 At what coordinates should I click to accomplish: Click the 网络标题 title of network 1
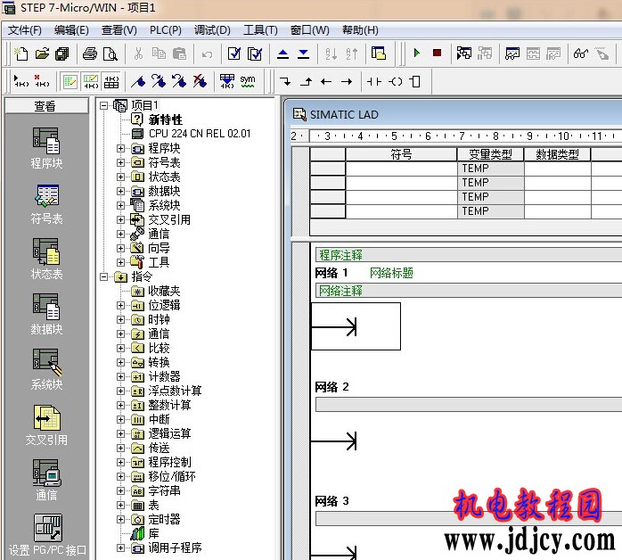tap(391, 273)
